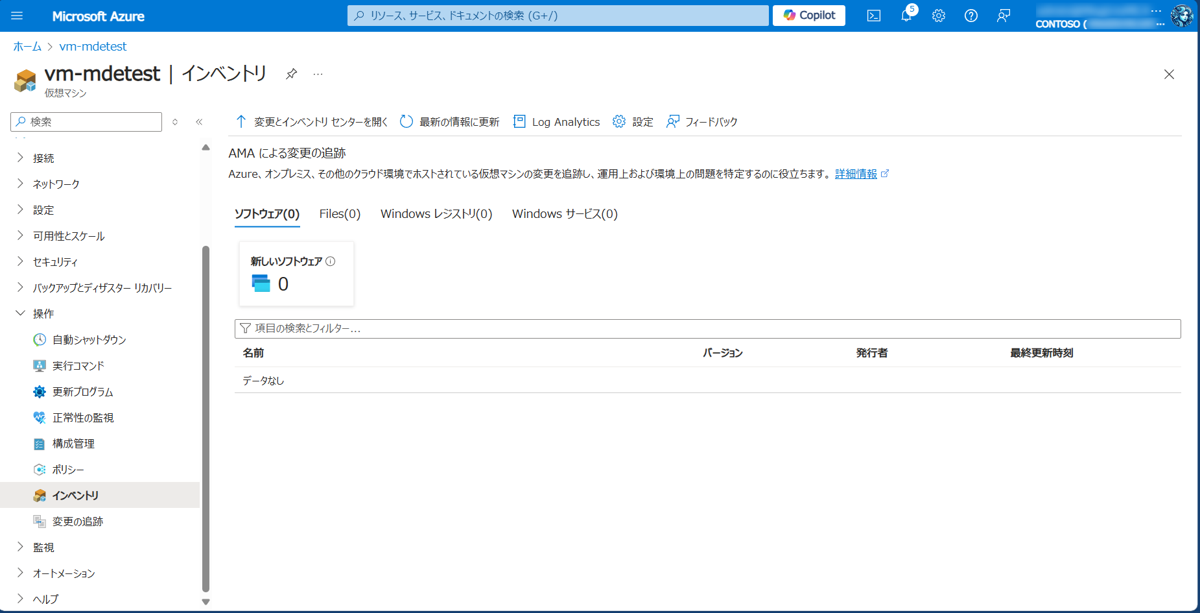The width and height of the screenshot is (1200, 613).
Task: Open the notifications bell
Action: tap(906, 16)
